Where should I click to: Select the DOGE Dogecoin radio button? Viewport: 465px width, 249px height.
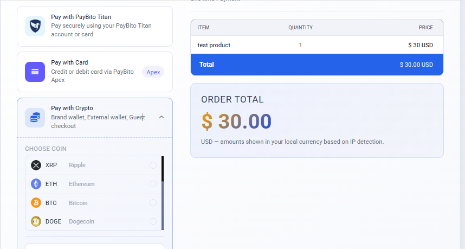[153, 221]
